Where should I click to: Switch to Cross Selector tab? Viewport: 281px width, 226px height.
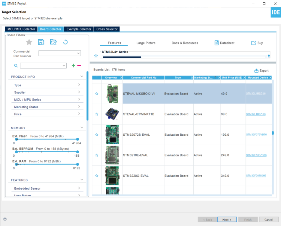tap(107, 29)
